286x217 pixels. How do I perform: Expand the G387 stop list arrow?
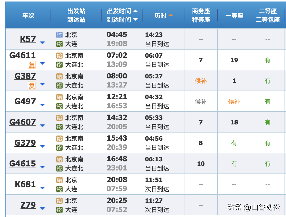click(42, 84)
